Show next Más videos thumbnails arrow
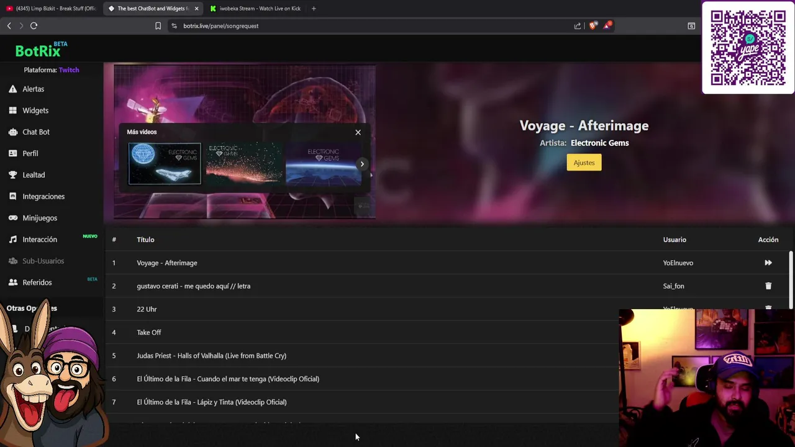795x447 pixels. 362,164
